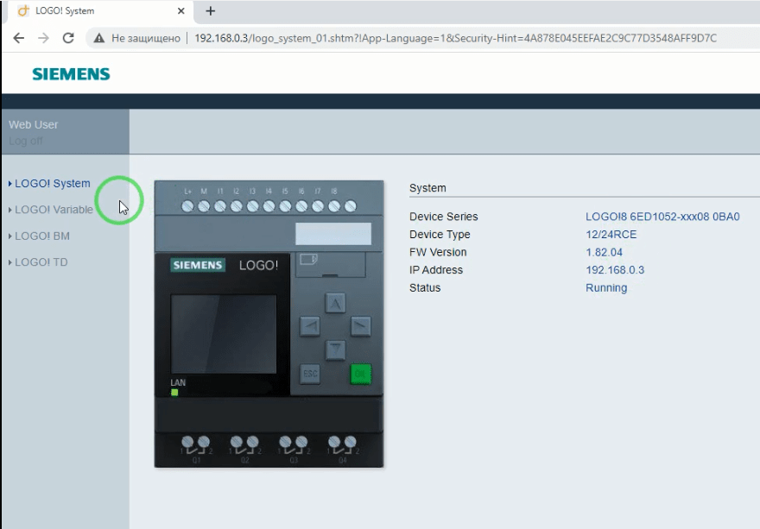Image resolution: width=760 pixels, height=529 pixels.
Task: Expand the LOGO! BM menu entry
Action: point(41,236)
